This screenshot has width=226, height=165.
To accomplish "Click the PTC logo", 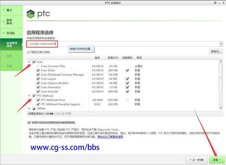I will coord(38,14).
